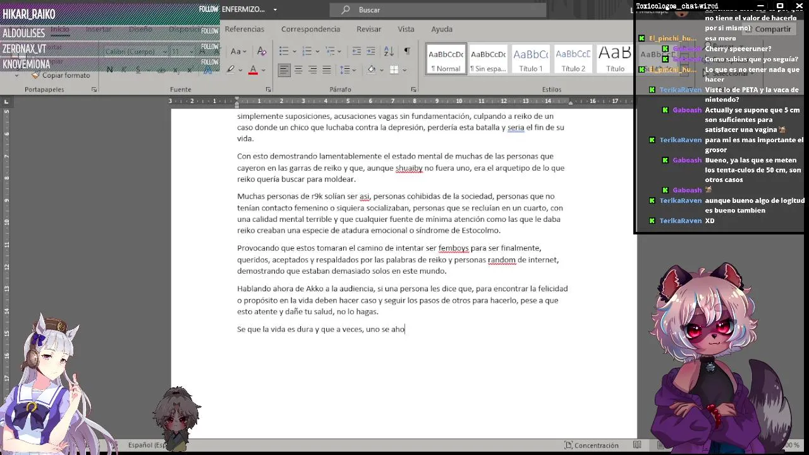Toggle align left for the paragraph
The height and width of the screenshot is (455, 809).
coord(284,70)
